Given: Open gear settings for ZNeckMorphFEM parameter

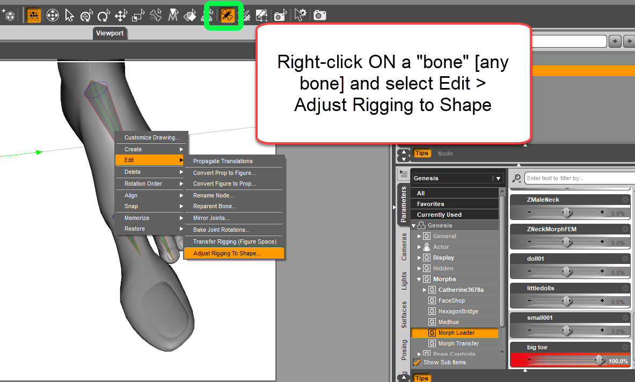Looking at the screenshot, I should (625, 229).
